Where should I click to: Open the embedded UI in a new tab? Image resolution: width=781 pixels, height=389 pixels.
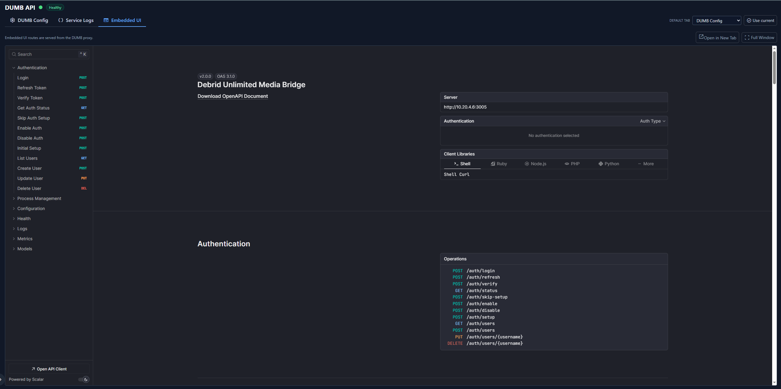[717, 37]
